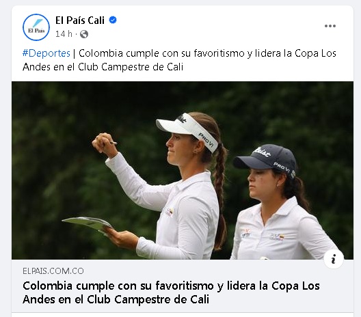This screenshot has height=317, width=361.
Task: Click the gray link card footer area
Action: tap(183, 286)
